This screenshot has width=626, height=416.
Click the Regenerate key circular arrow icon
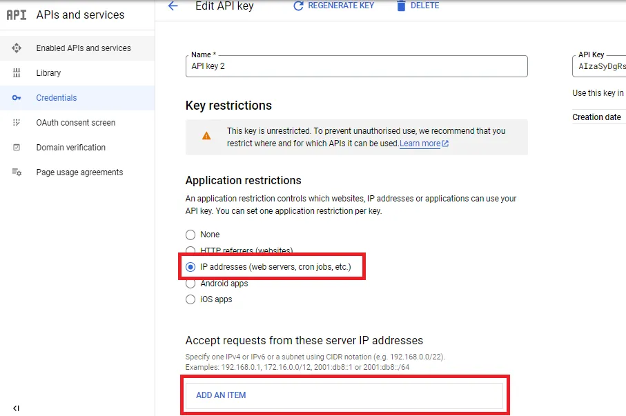click(297, 6)
